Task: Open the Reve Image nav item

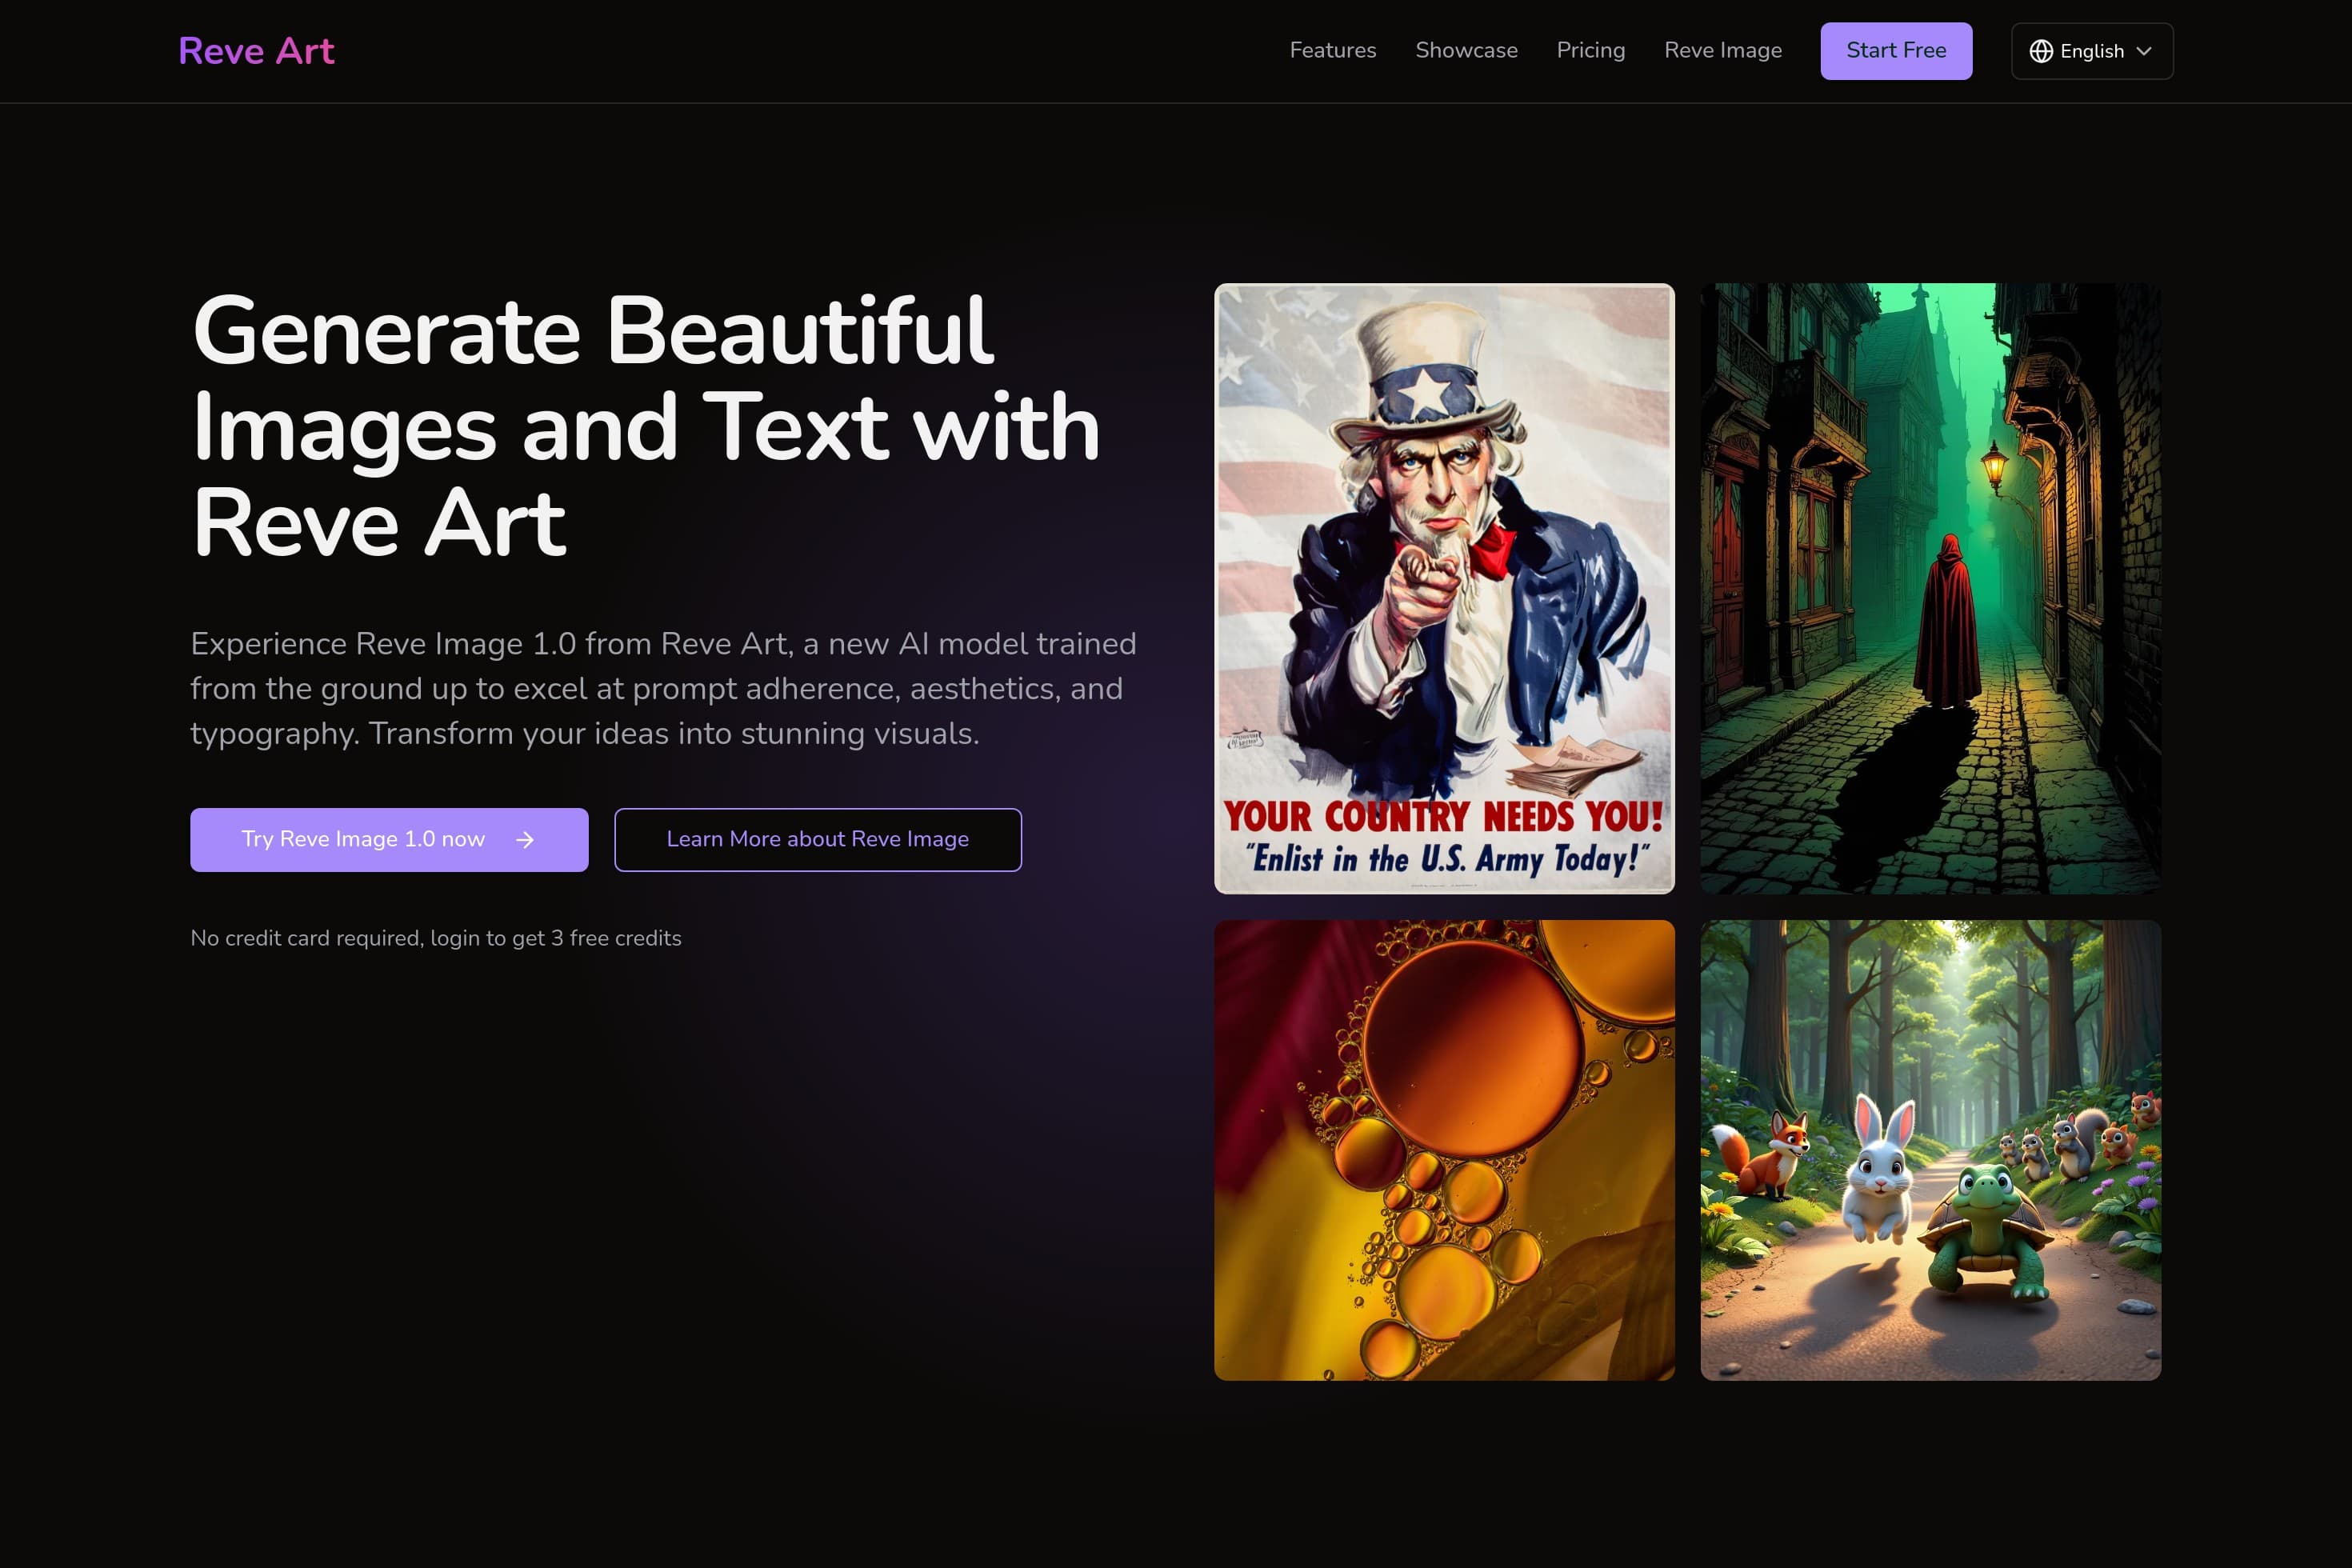Action: click(x=1723, y=50)
